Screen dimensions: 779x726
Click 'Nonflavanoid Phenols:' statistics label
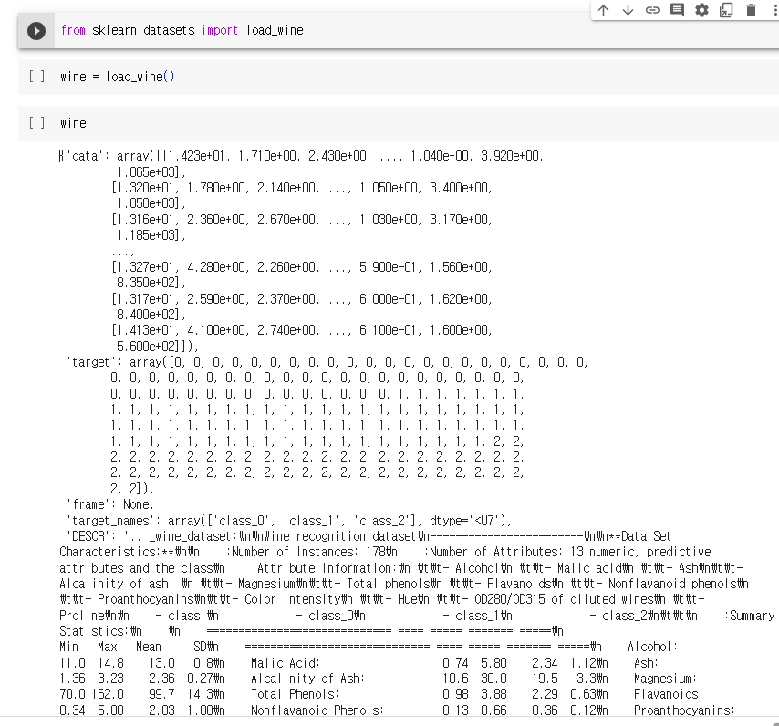click(x=317, y=710)
